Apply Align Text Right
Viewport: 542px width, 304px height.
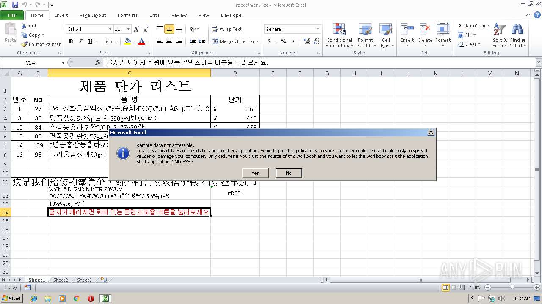click(x=179, y=41)
